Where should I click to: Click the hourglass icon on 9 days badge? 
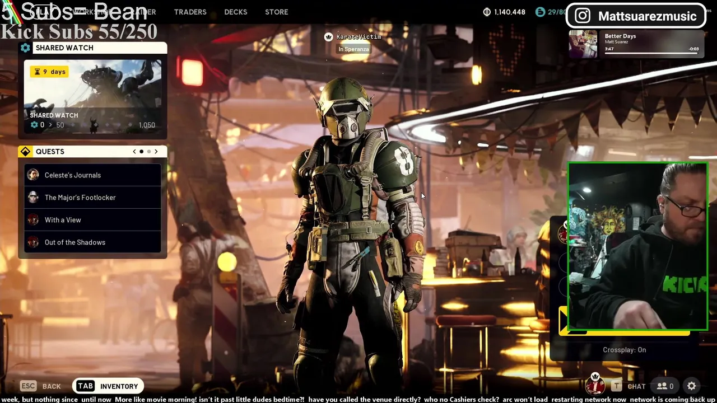point(38,72)
